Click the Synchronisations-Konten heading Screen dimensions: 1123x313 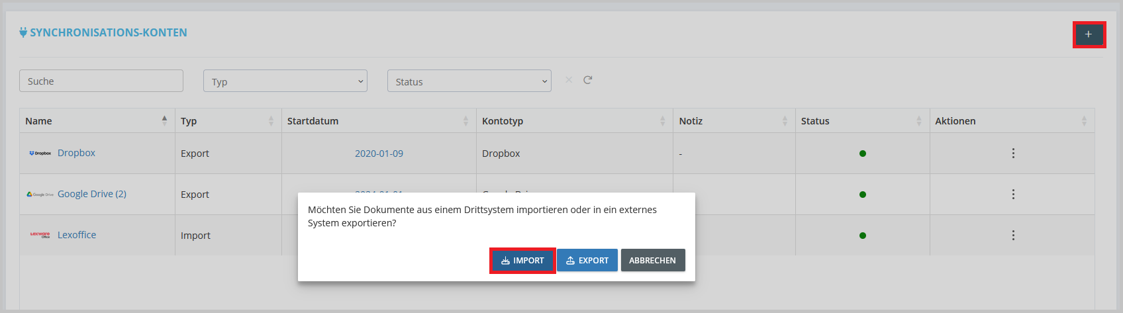pos(109,32)
